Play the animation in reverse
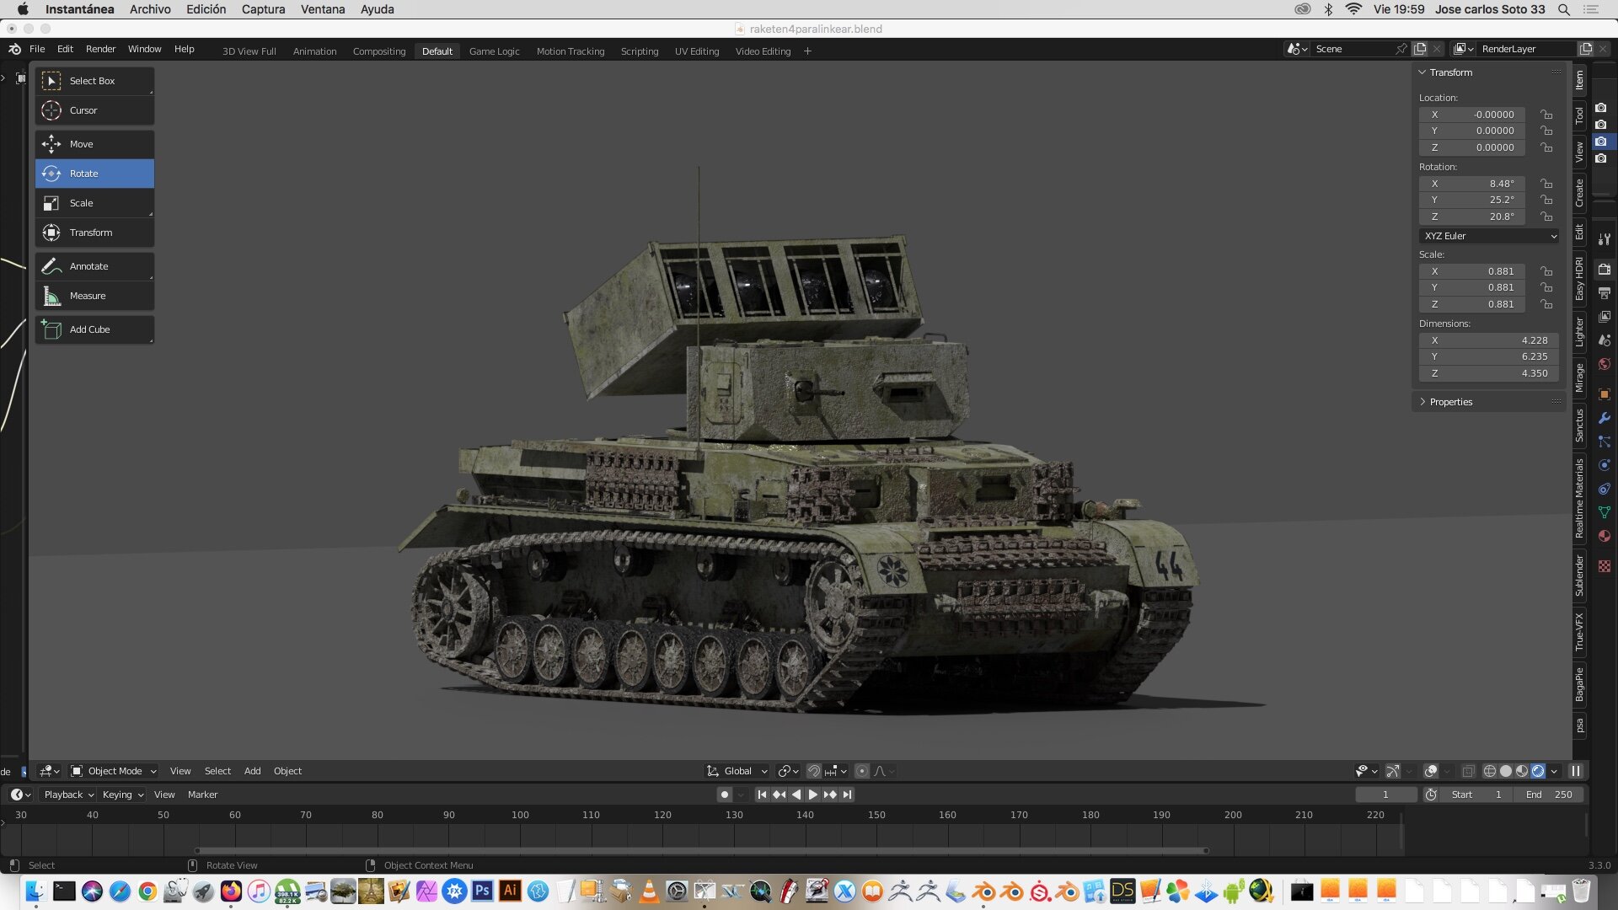The width and height of the screenshot is (1618, 910). pyautogui.click(x=796, y=795)
